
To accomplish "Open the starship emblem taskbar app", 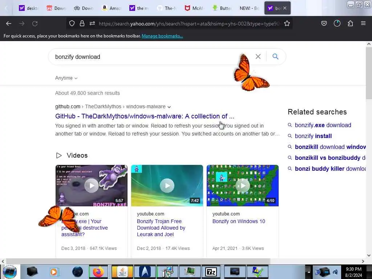I will click(145, 272).
